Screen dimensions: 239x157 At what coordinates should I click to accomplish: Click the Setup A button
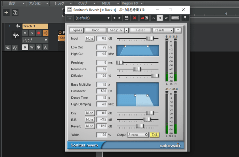(116, 30)
